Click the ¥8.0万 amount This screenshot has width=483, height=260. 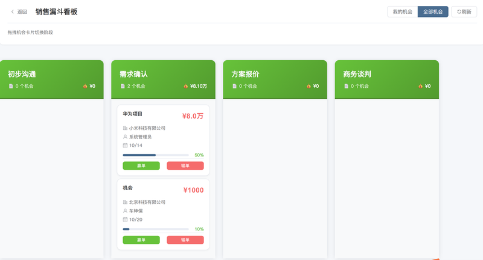pyautogui.click(x=193, y=116)
